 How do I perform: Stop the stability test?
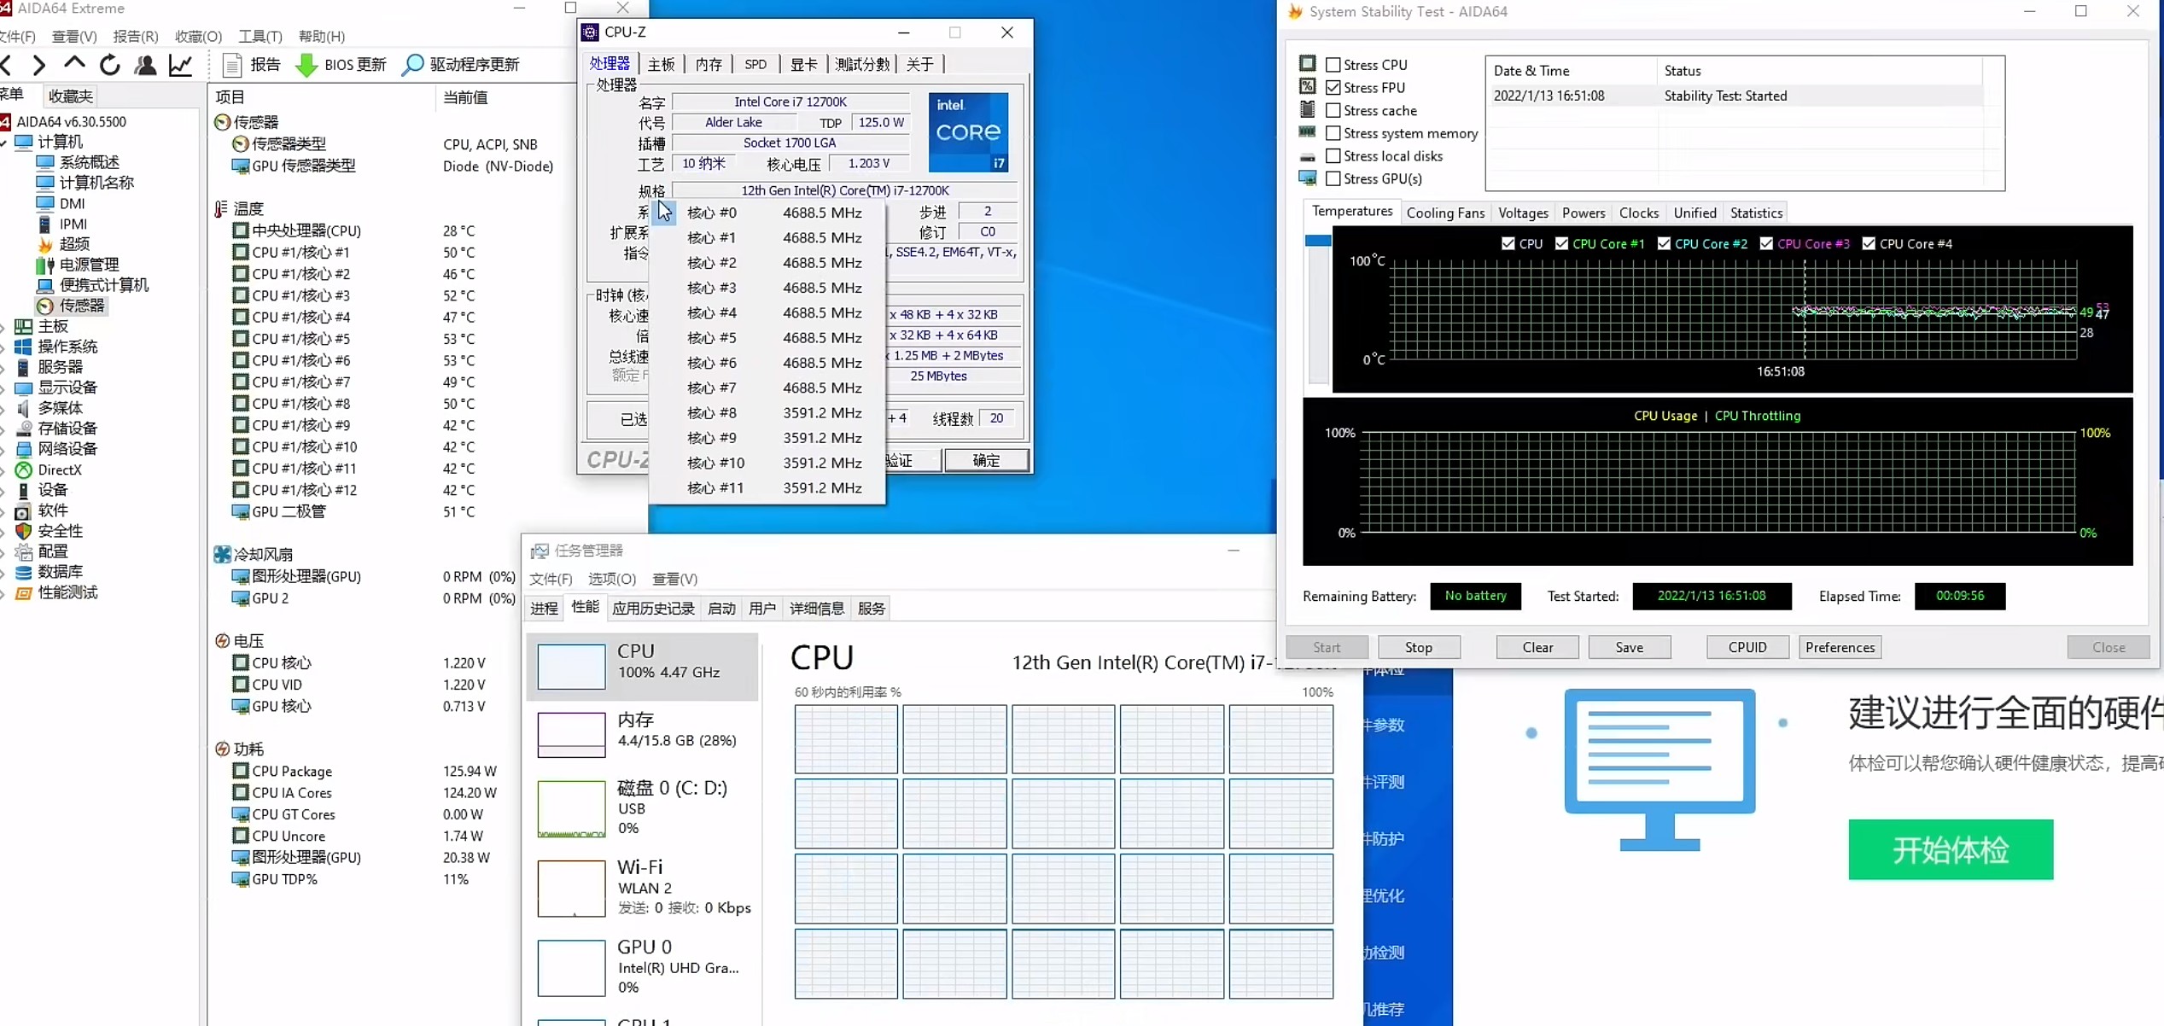1419,647
